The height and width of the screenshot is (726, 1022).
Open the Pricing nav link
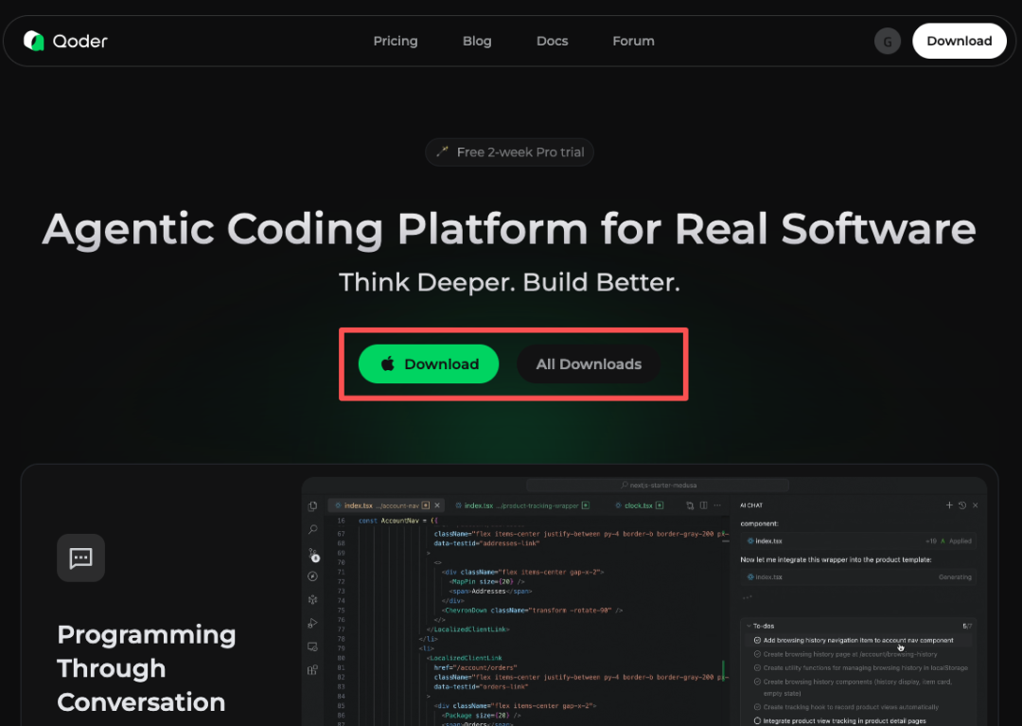[x=396, y=41]
